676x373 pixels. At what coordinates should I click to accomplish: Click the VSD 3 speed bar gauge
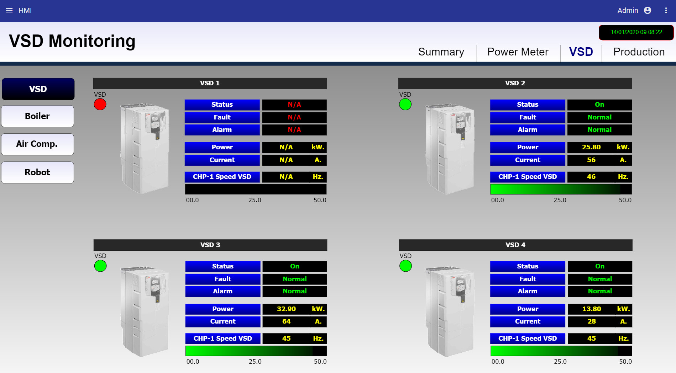(x=256, y=351)
